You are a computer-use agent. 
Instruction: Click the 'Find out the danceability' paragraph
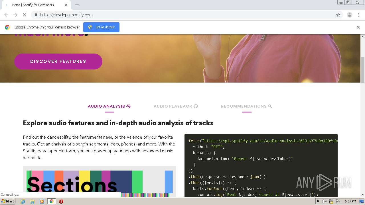(x=99, y=147)
